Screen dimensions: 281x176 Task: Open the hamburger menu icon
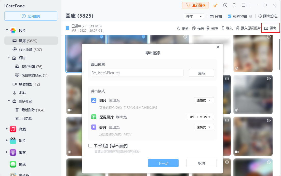pos(243,5)
